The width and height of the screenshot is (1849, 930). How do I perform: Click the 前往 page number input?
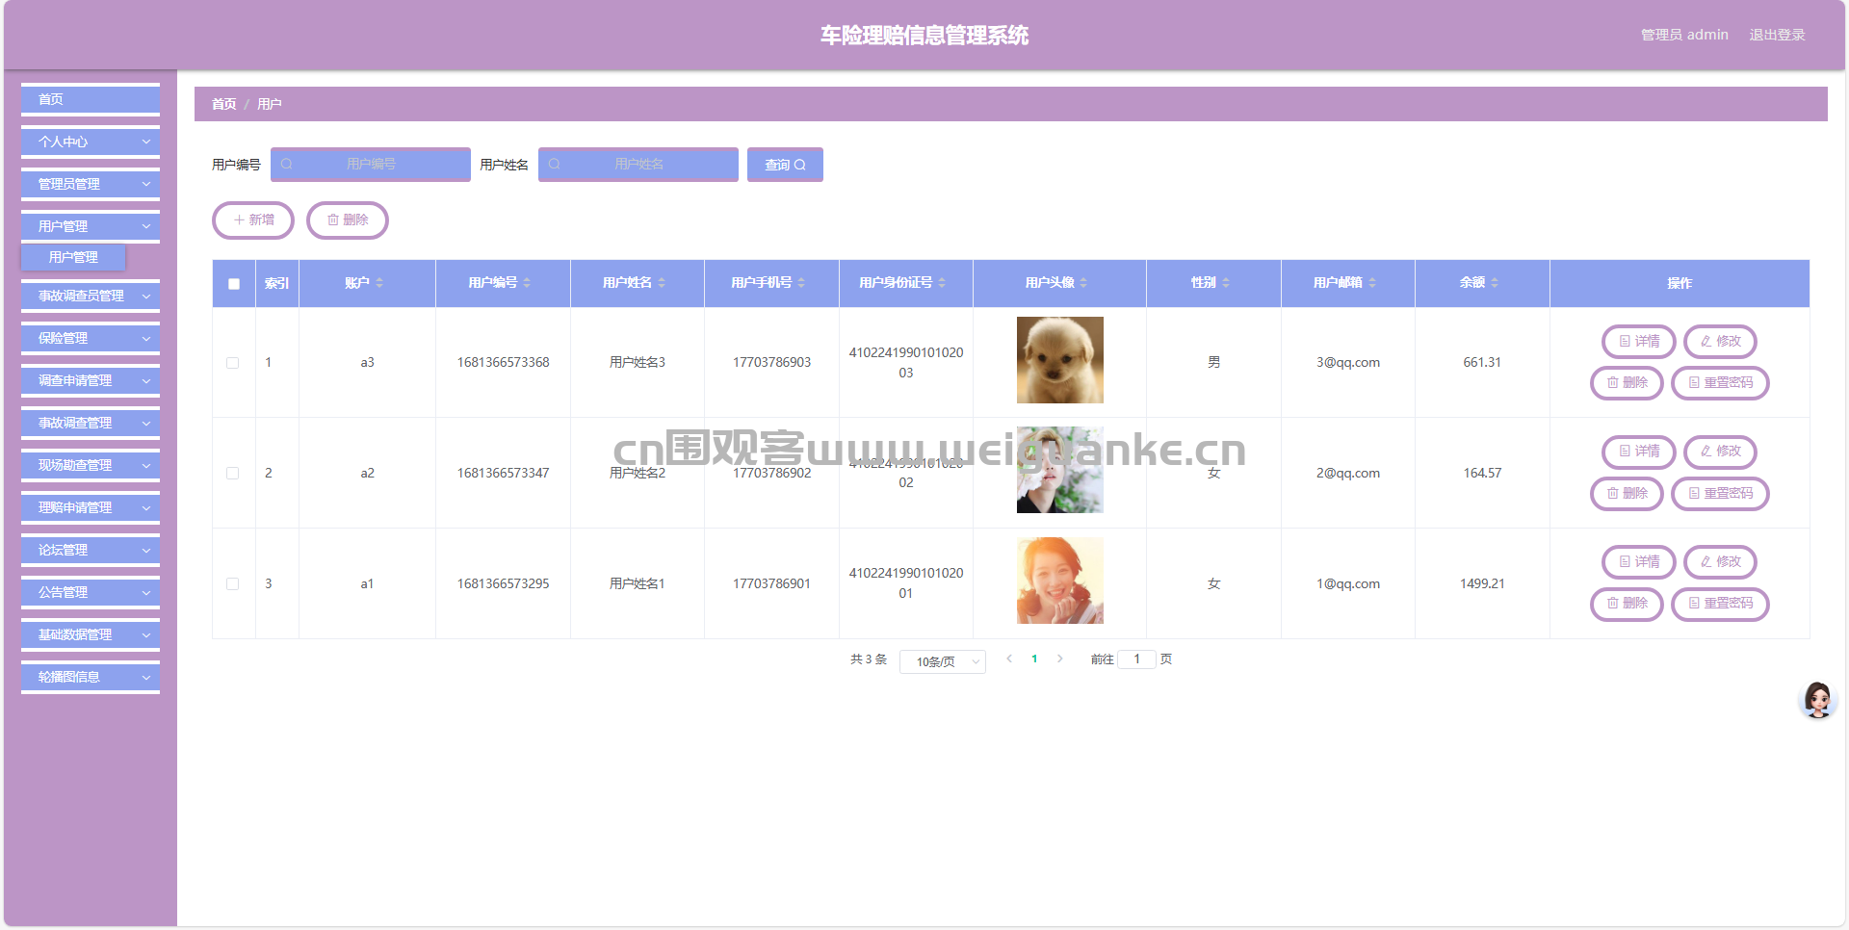click(x=1136, y=659)
